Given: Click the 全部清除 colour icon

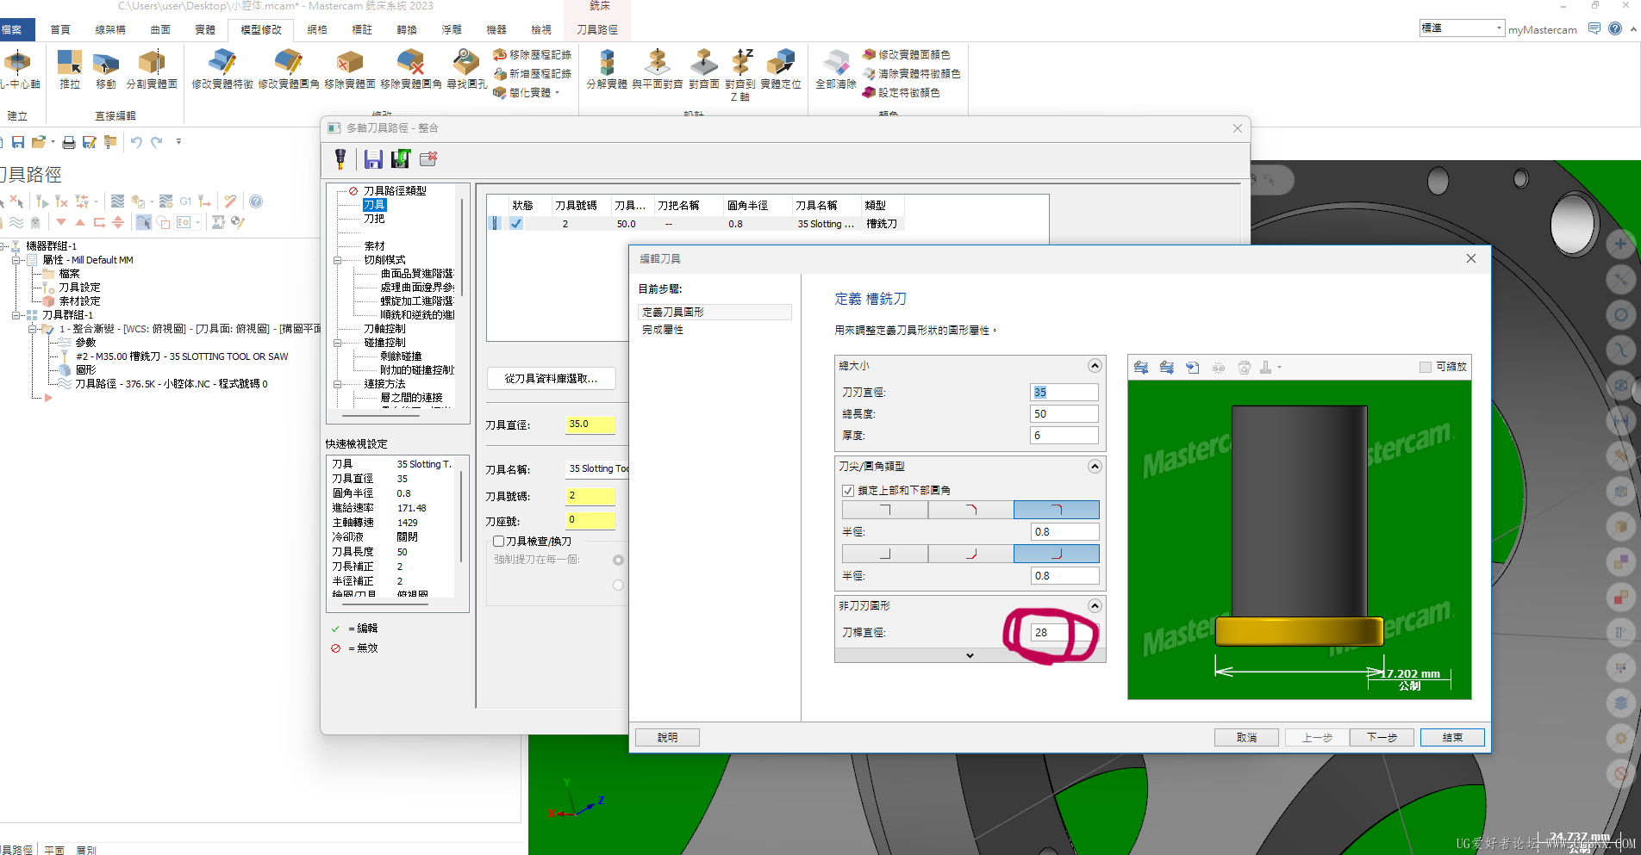Looking at the screenshot, I should pyautogui.click(x=836, y=69).
